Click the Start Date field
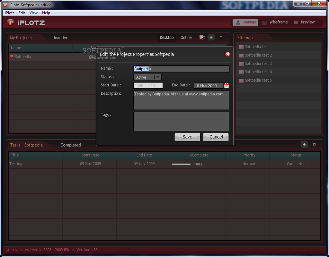This screenshot has height=257, width=329. (148, 85)
